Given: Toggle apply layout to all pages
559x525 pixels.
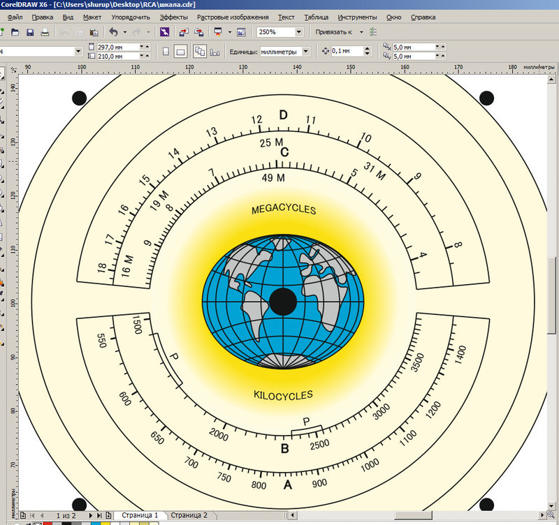Looking at the screenshot, I should click(200, 52).
